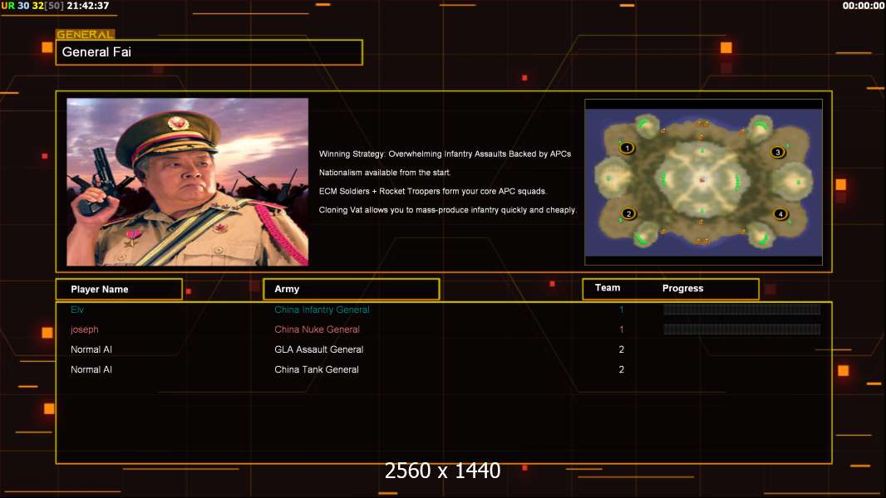
Task: Click the General Fai name field
Action: click(x=209, y=52)
